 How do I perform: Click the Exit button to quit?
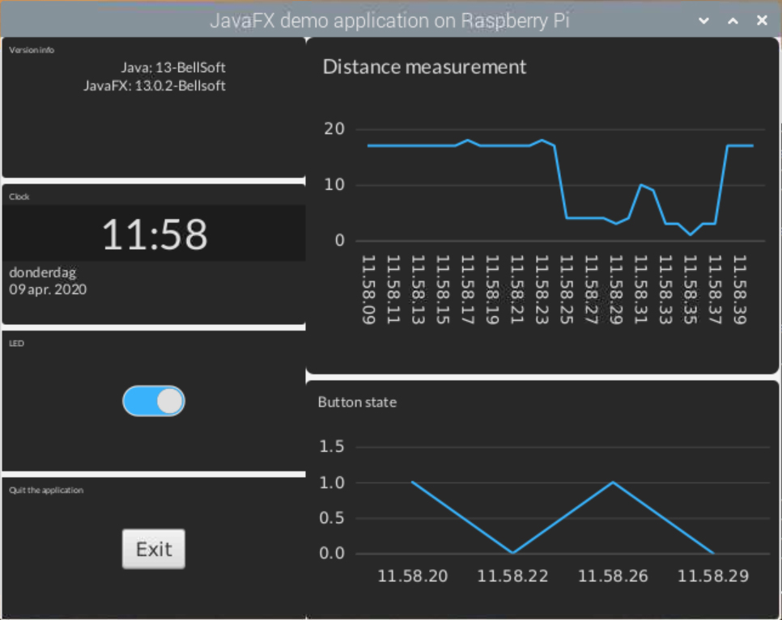pos(153,548)
